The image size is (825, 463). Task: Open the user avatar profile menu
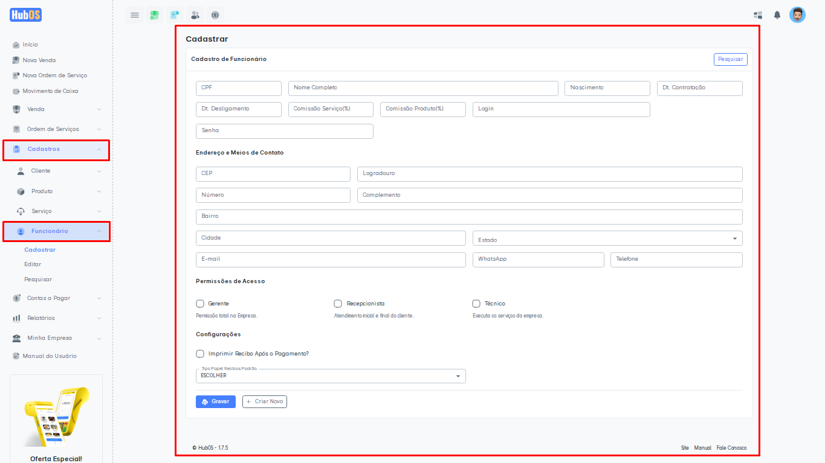tap(797, 15)
